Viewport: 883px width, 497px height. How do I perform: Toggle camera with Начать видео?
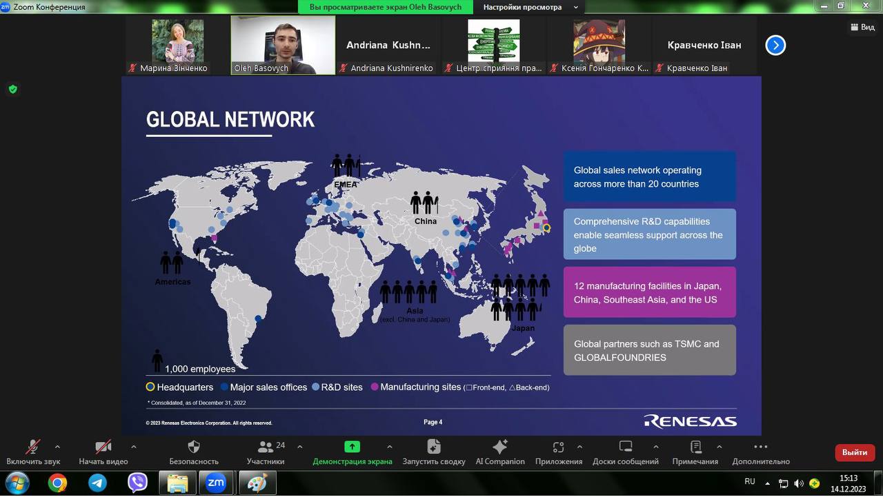coord(103,447)
